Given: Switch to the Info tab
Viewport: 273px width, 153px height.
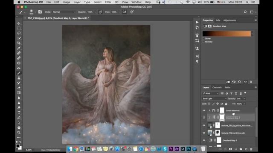Looking at the screenshot, I should click(x=218, y=20).
